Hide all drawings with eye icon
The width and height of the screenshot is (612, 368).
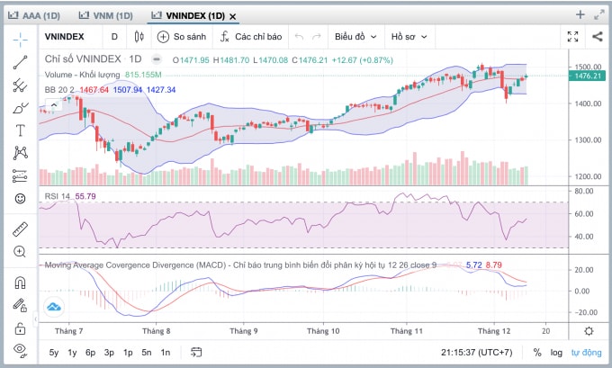[20, 350]
